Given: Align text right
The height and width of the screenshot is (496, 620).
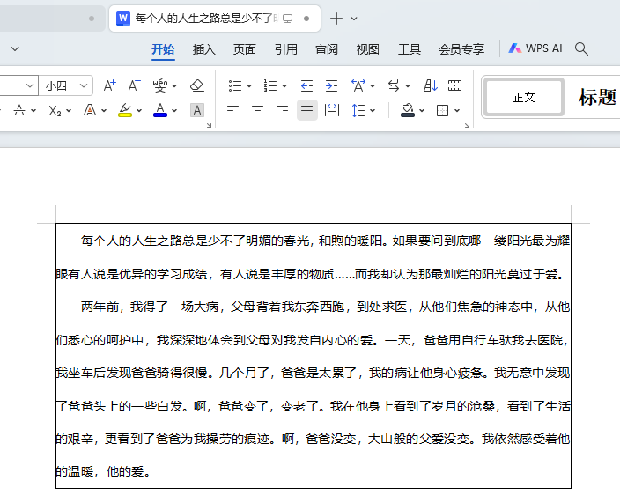Looking at the screenshot, I should click(283, 110).
